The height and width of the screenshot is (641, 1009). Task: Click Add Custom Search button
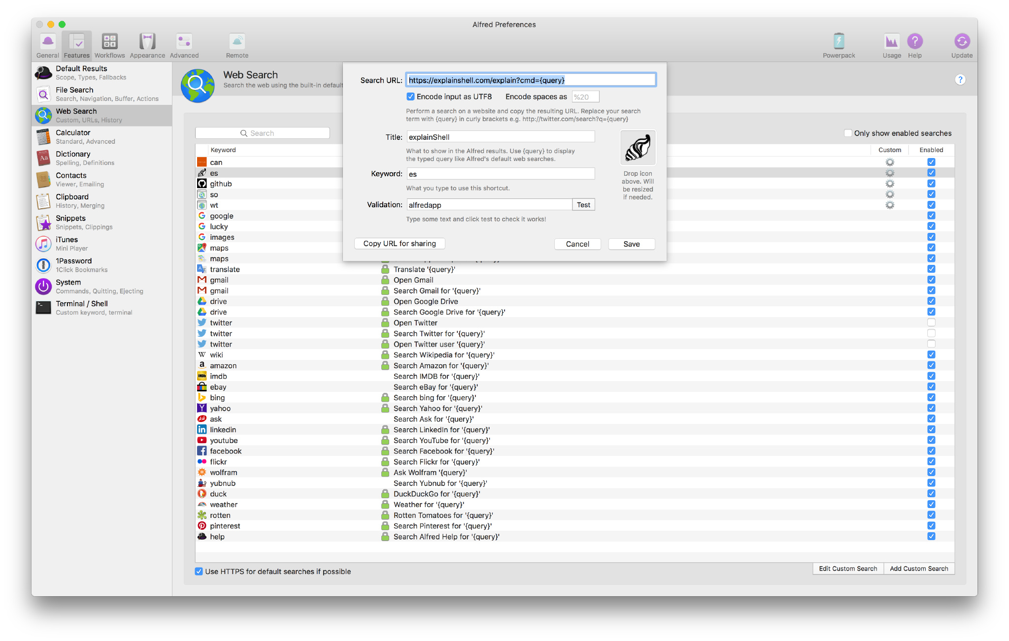pyautogui.click(x=918, y=568)
